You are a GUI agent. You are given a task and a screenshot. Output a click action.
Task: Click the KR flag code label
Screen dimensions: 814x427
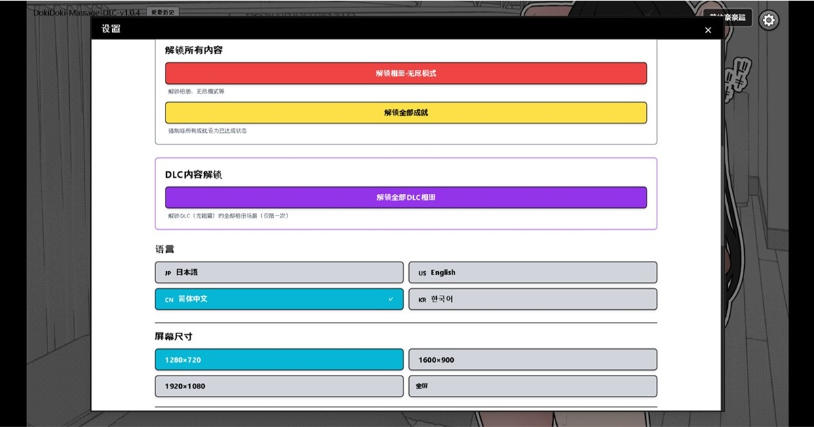pyautogui.click(x=422, y=300)
